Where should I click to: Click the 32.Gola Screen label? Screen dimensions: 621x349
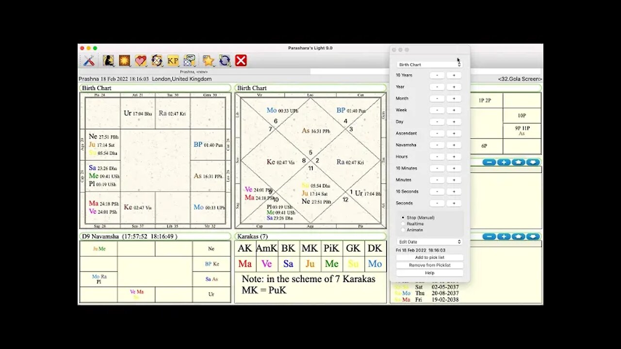520,79
